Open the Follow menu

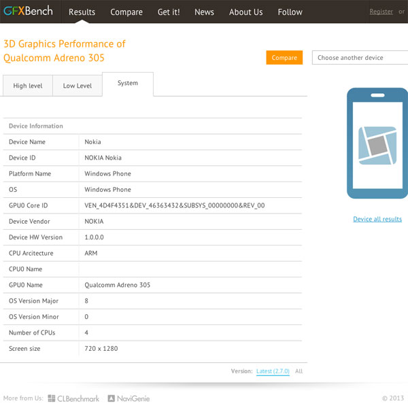[290, 12]
